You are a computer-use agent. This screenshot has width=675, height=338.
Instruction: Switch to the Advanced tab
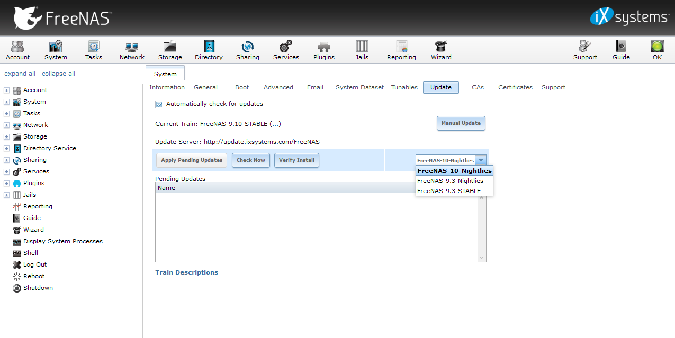[278, 87]
